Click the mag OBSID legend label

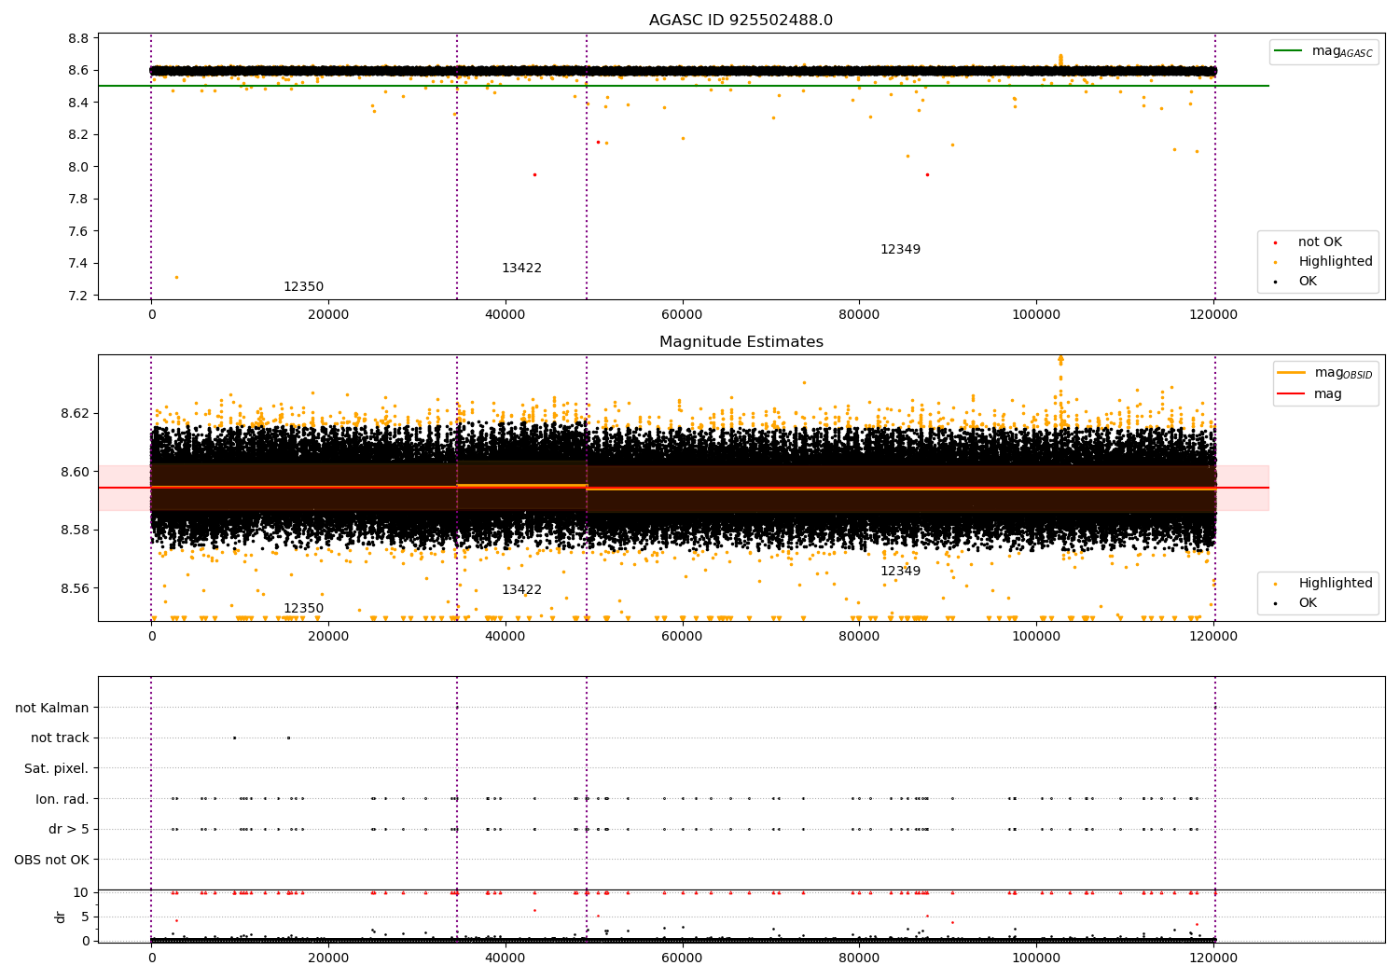tap(1344, 373)
